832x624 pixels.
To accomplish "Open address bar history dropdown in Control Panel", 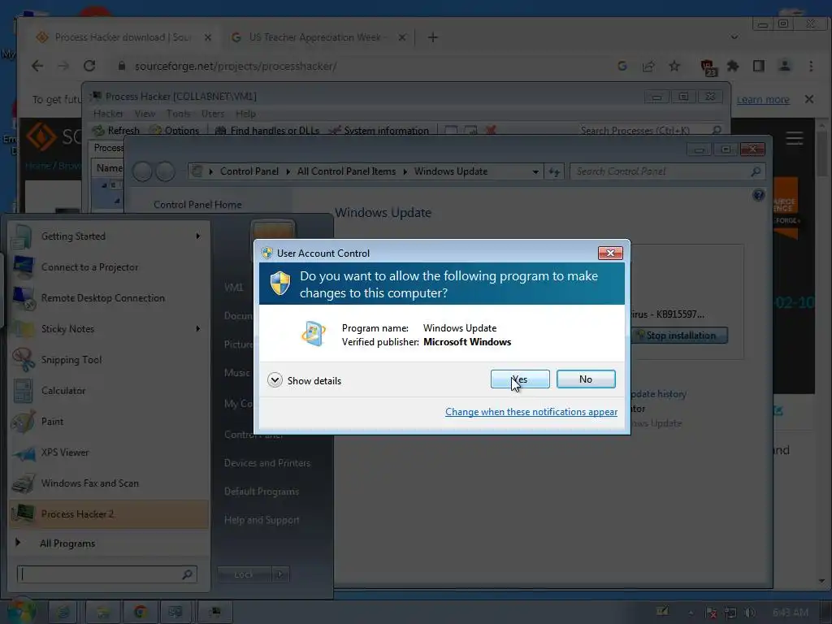I will (x=535, y=172).
